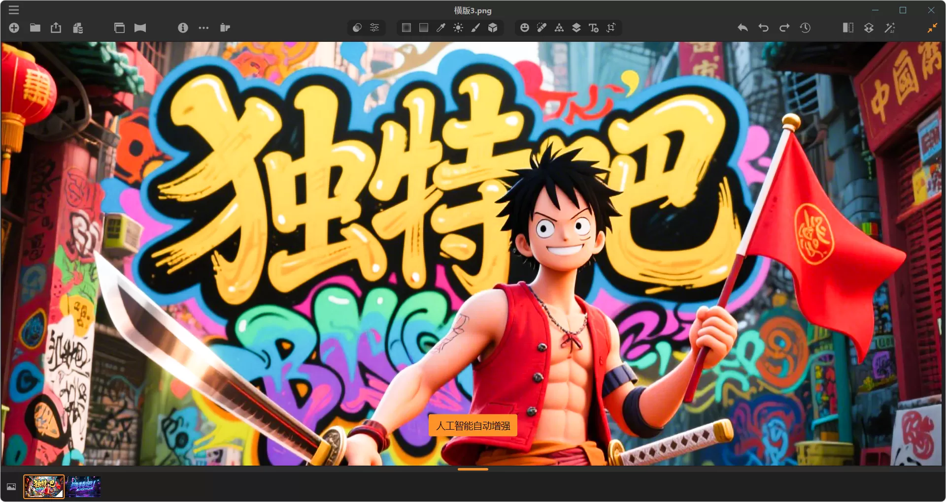Image resolution: width=946 pixels, height=502 pixels.
Task: Open the edit History view
Action: 805,28
